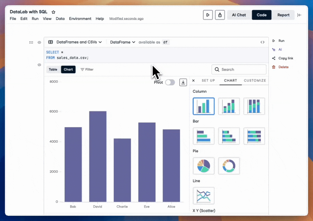This screenshot has height=221, width=313.
Task: Click inside the SQL query editor
Action: point(156,55)
